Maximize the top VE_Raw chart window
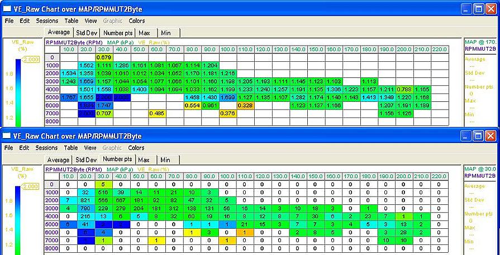 pyautogui.click(x=479, y=9)
